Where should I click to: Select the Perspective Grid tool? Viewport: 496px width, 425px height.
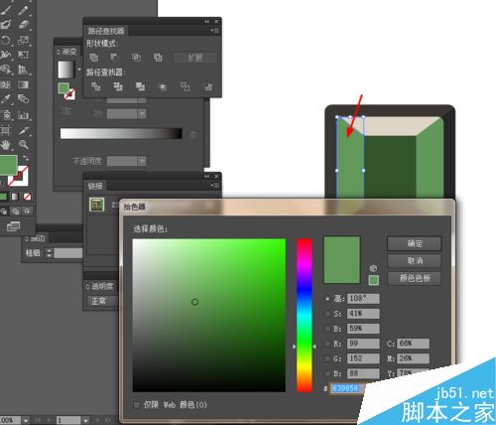pyautogui.click(x=23, y=70)
